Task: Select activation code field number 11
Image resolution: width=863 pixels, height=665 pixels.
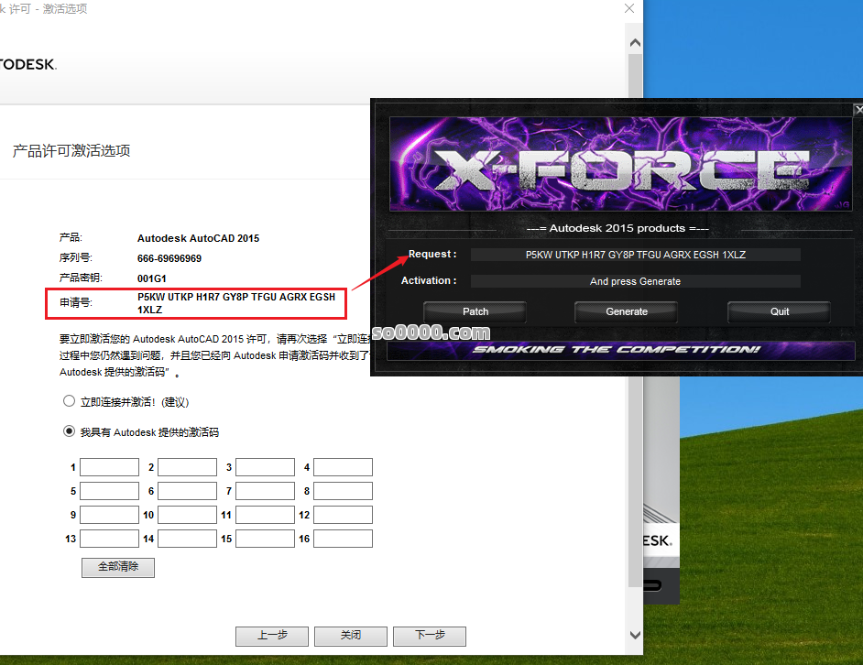Action: click(x=265, y=515)
